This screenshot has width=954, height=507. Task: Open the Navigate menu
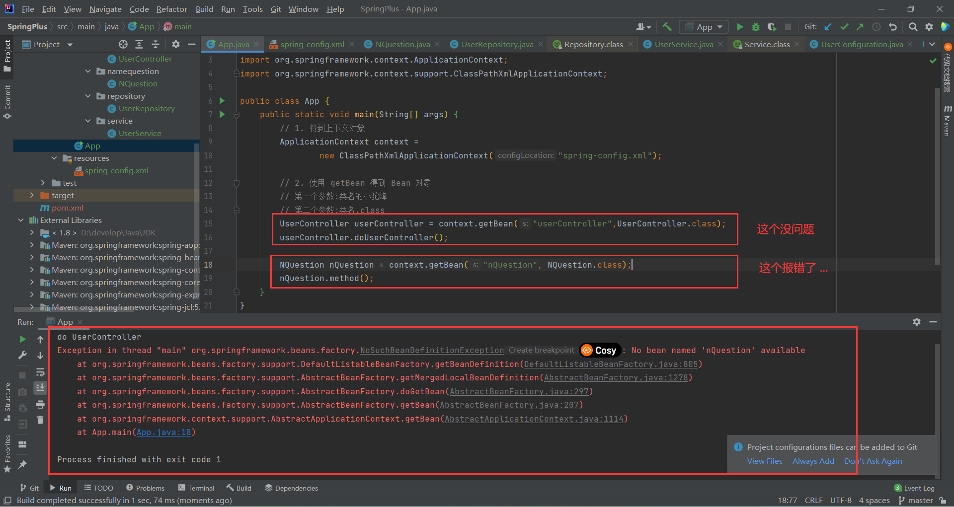pyautogui.click(x=105, y=9)
